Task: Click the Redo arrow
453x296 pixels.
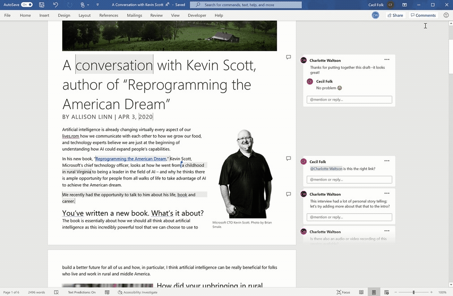Action: [x=69, y=4]
